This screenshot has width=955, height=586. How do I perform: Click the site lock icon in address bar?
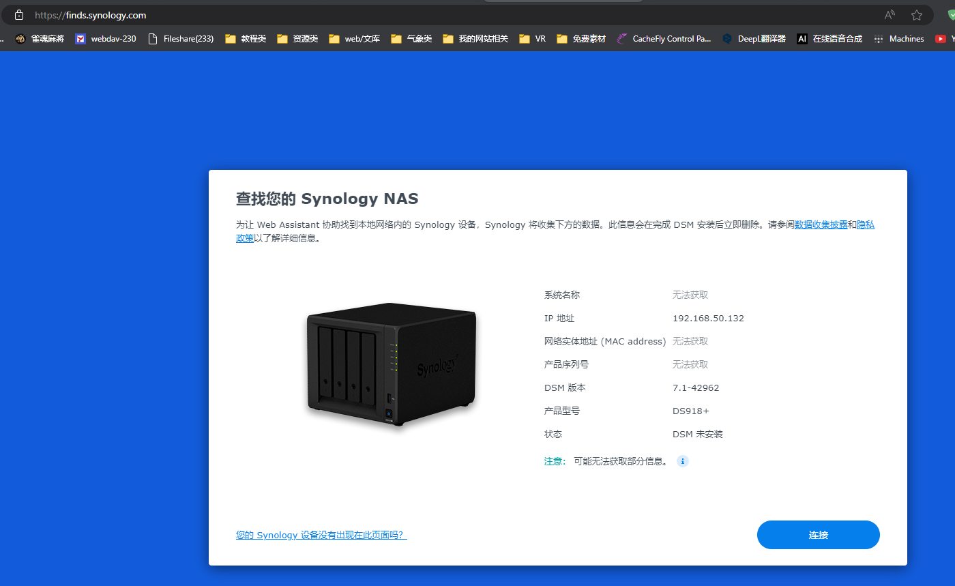19,15
